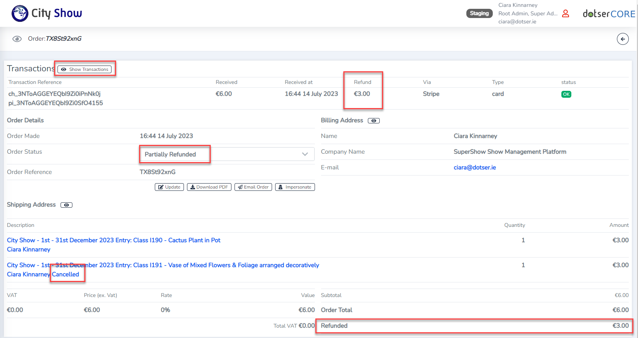Open Class I190 Cactus Plant entry link
The width and height of the screenshot is (638, 338).
tap(113, 240)
